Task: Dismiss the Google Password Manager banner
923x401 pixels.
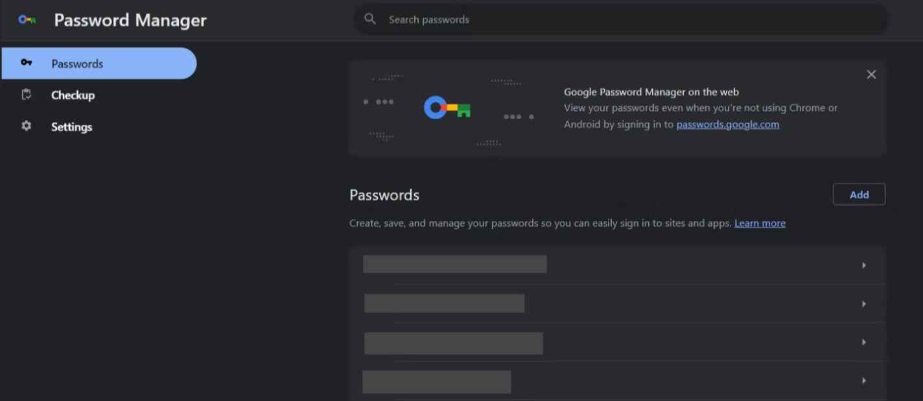Action: [870, 74]
